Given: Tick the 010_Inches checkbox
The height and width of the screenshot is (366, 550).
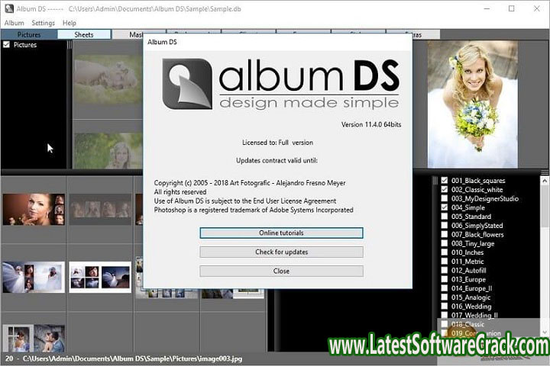Looking at the screenshot, I should (x=445, y=252).
